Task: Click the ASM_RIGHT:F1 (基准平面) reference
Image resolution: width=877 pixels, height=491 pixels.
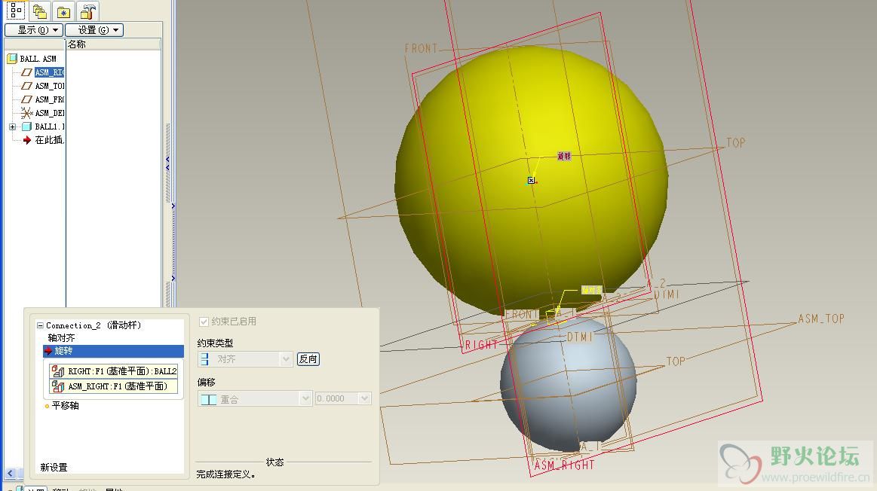Action: (114, 386)
